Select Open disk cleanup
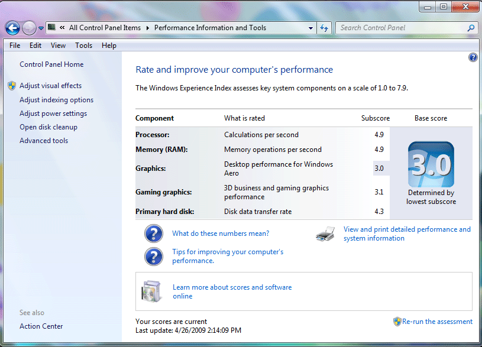 tap(48, 127)
